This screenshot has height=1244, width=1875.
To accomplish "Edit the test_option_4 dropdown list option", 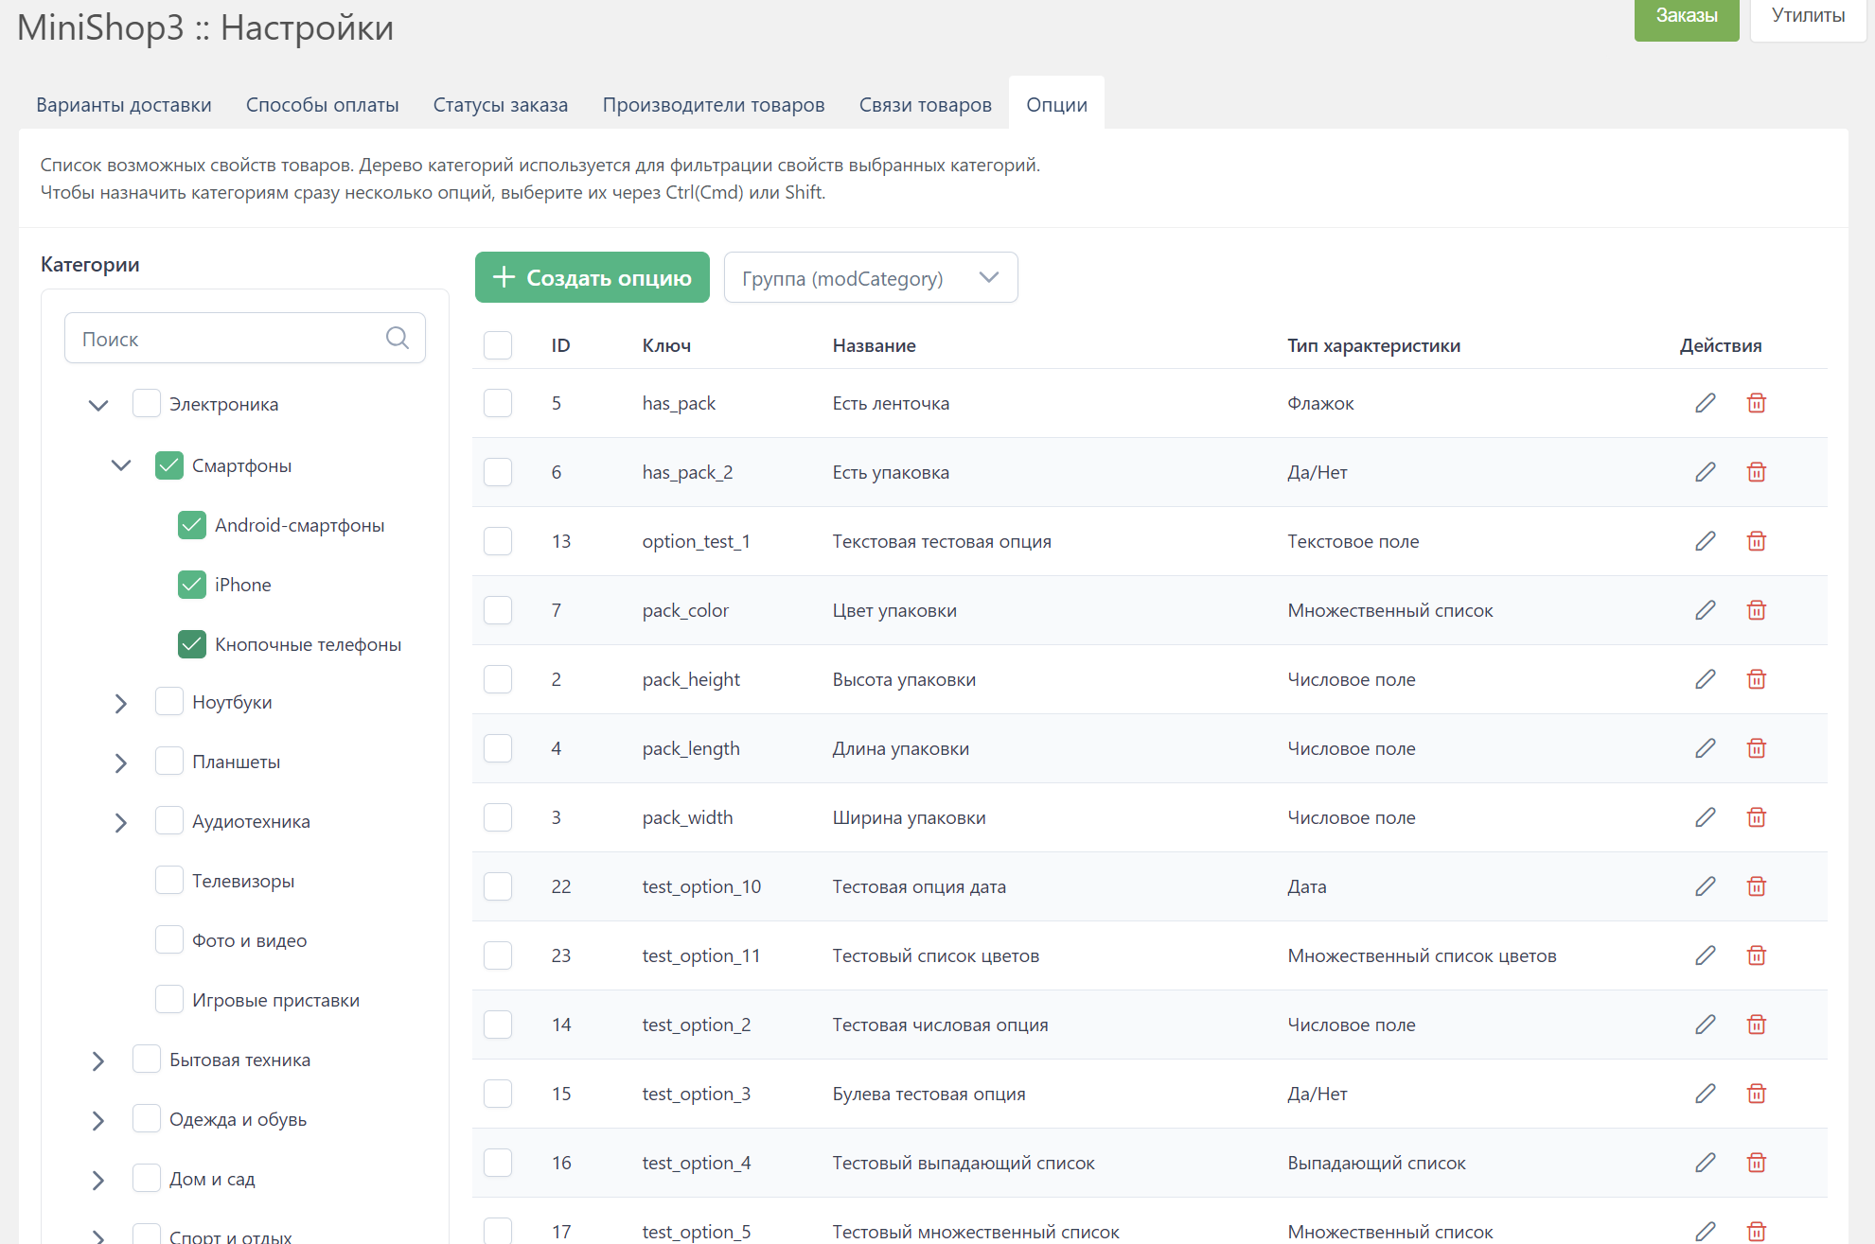I will click(1705, 1163).
